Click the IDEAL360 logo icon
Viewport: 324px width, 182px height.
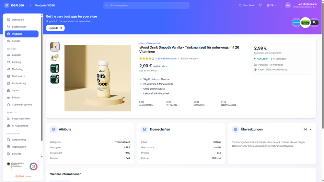(6, 6)
